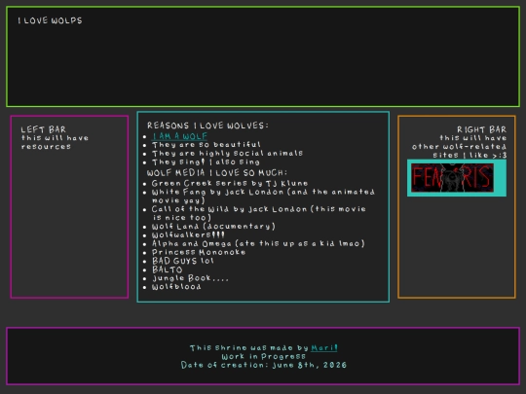Click 'They are highly social animals' item
The height and width of the screenshot is (394, 526).
pos(227,154)
